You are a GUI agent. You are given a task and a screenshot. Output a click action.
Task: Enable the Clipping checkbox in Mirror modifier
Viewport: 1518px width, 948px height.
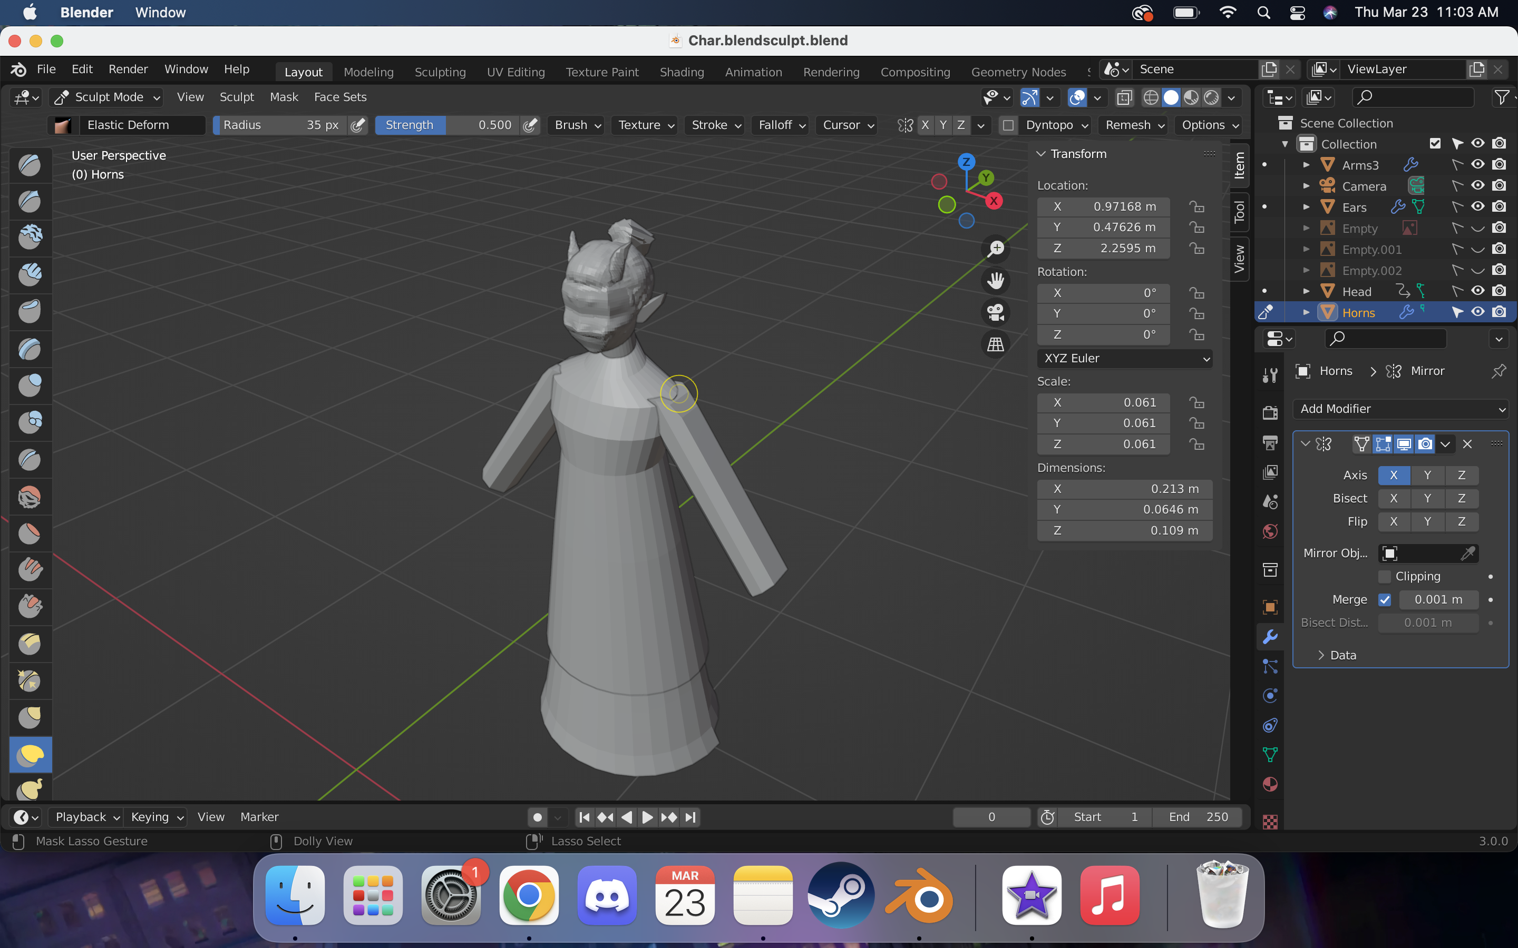(1385, 576)
